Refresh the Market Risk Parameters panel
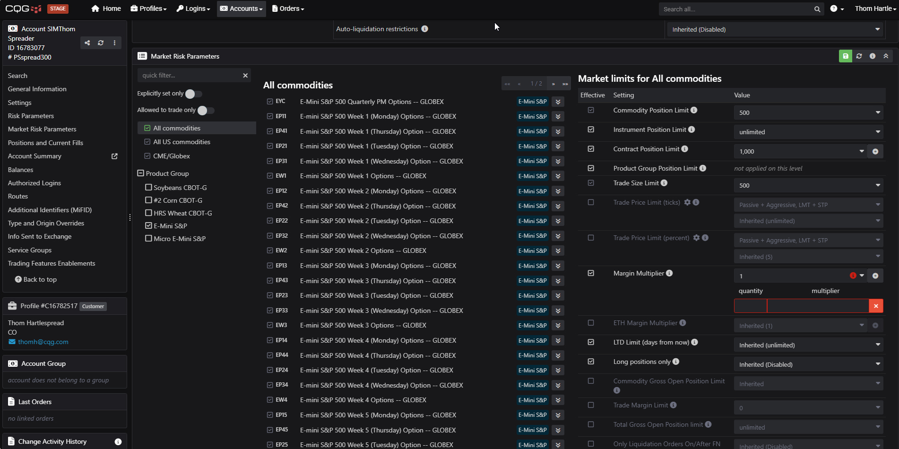Image resolution: width=899 pixels, height=449 pixels. (859, 56)
